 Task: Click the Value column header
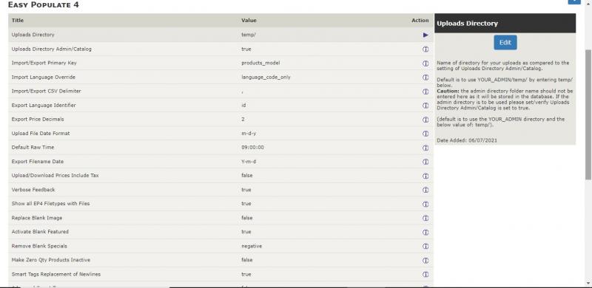coord(249,21)
